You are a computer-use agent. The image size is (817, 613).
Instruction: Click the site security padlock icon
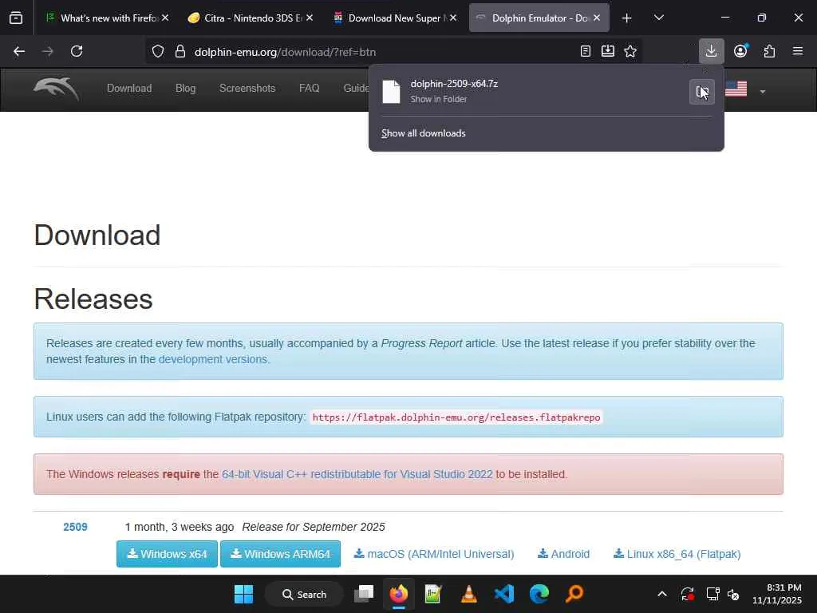tap(180, 51)
